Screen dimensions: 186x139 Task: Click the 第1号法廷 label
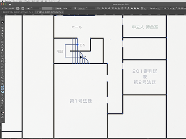coord(81,101)
